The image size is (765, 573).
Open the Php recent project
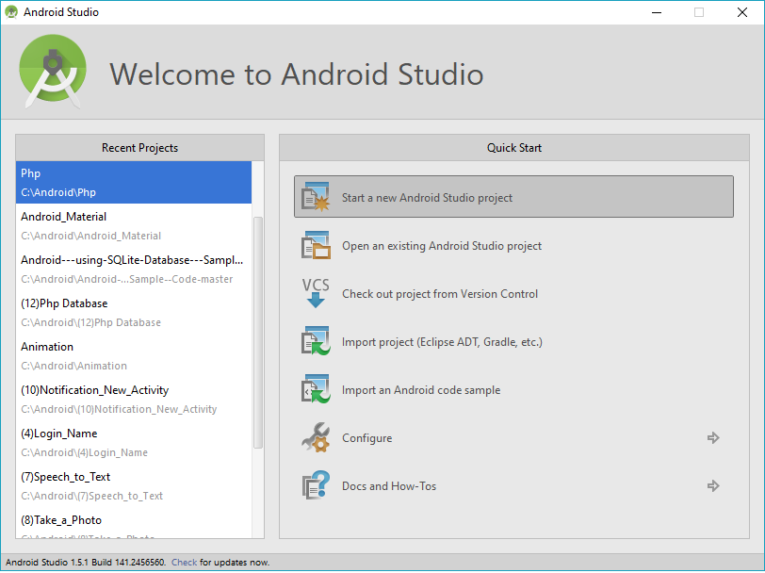pyautogui.click(x=134, y=183)
